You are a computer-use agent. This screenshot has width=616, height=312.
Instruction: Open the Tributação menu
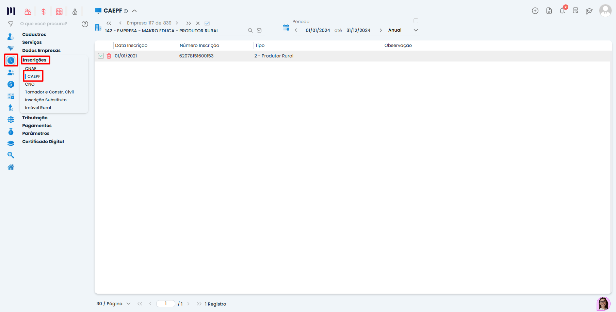point(35,118)
